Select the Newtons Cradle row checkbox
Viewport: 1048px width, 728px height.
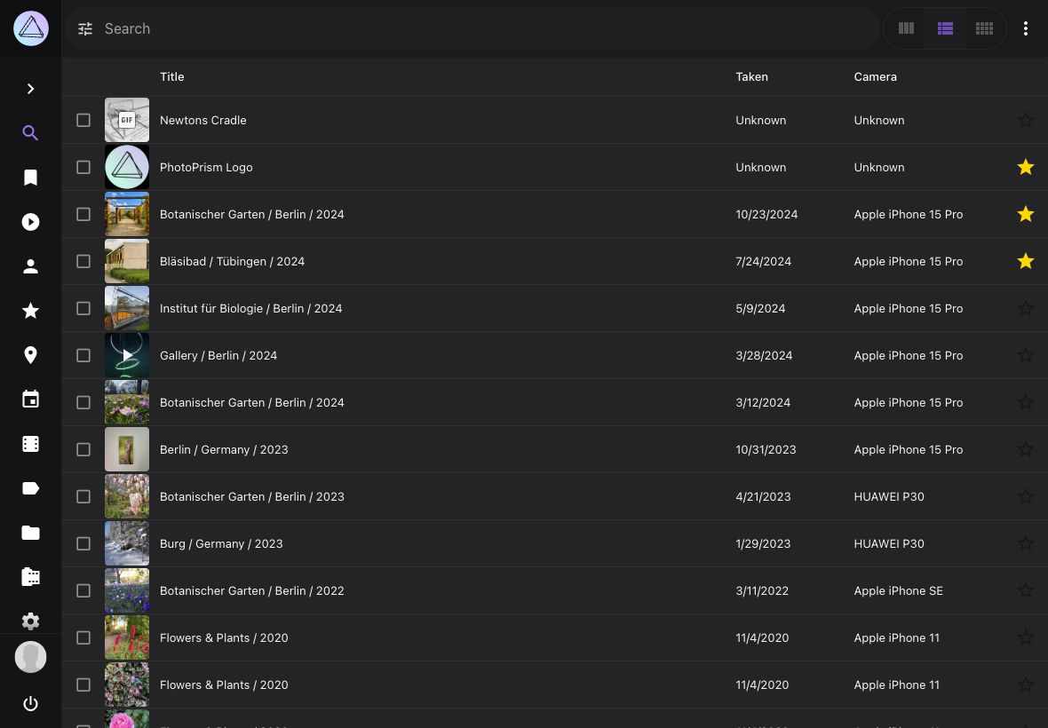[83, 120]
